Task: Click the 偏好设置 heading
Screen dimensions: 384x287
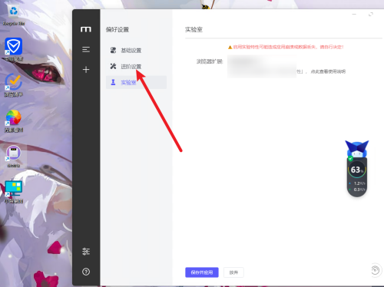Action: (x=118, y=30)
